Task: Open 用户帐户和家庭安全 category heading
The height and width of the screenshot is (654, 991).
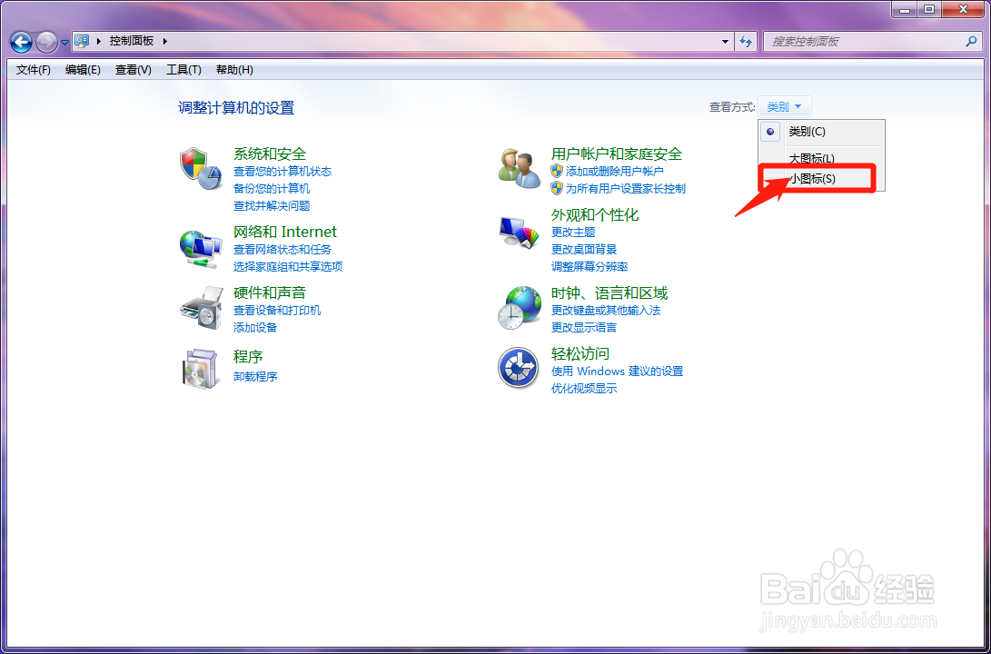Action: [617, 154]
